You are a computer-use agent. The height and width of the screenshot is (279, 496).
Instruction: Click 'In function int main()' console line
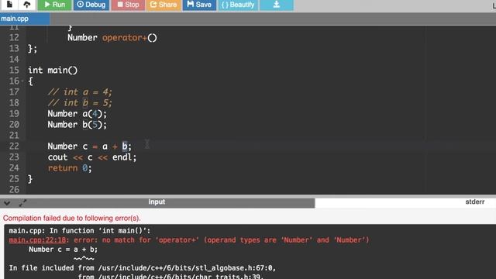pyautogui.click(x=80, y=231)
